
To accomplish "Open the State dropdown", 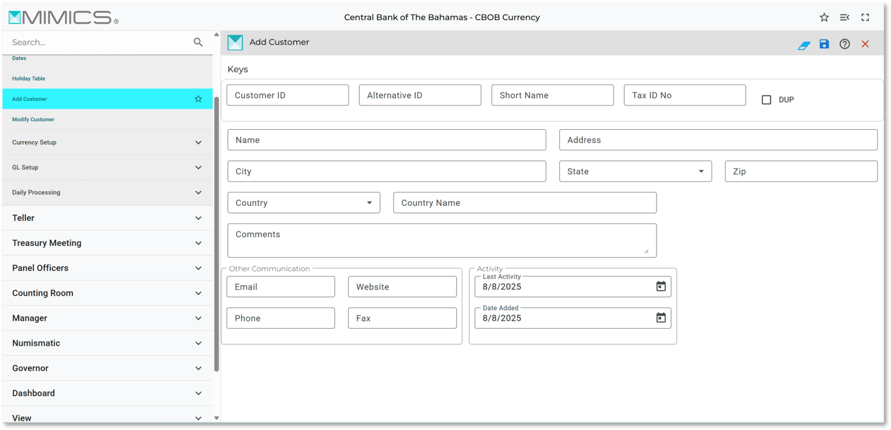I will [x=635, y=171].
